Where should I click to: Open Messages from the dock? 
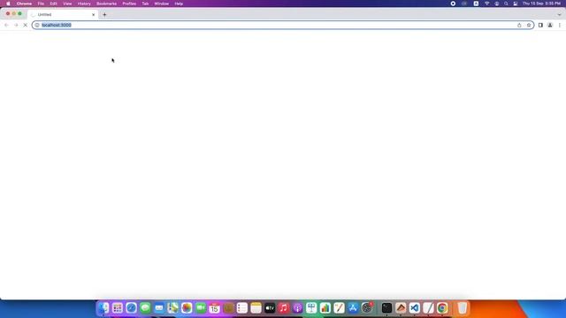click(x=145, y=308)
